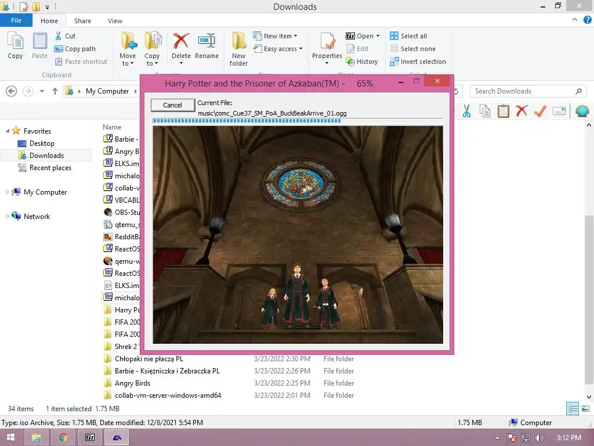The image size is (594, 446).
Task: Click Select all in the ribbon
Action: [x=409, y=36]
